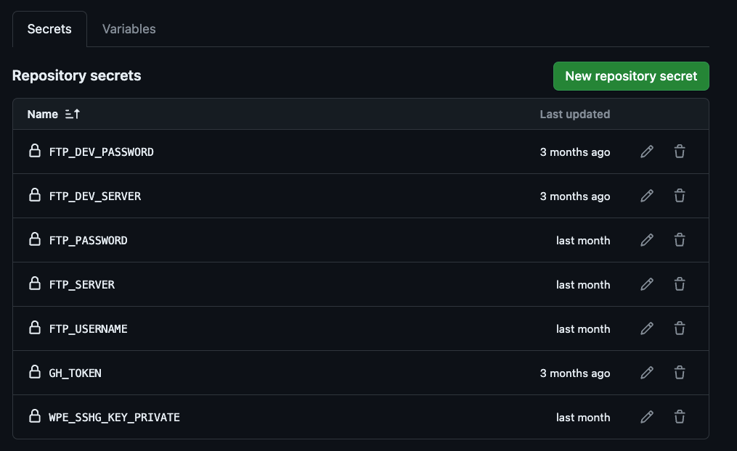
Task: Remove the FTP_PASSWORD secret via trash icon
Action: (x=680, y=240)
